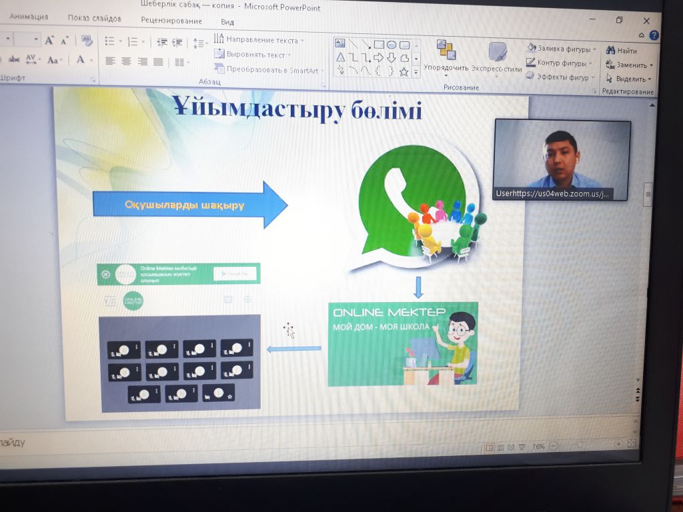
Task: Open Заливка фигуры fill options
Action: (561, 48)
